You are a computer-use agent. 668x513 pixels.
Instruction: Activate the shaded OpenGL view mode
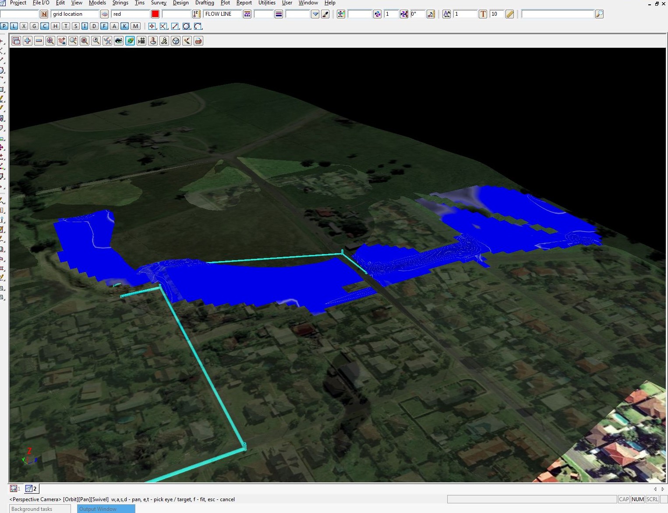point(130,41)
